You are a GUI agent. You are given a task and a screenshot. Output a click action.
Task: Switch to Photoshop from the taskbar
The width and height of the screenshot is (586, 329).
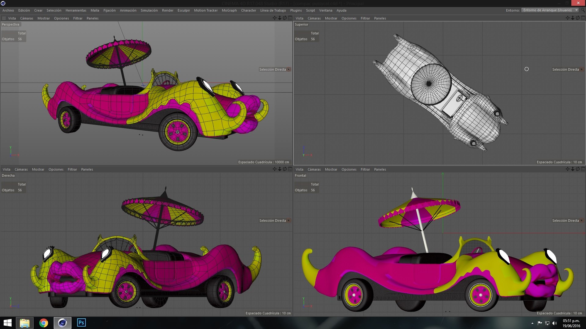pos(81,323)
